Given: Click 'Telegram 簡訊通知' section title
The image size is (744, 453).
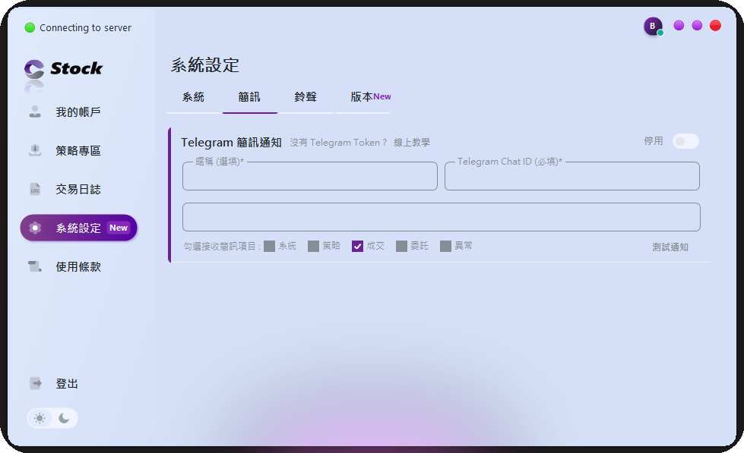Looking at the screenshot, I should pyautogui.click(x=231, y=142).
